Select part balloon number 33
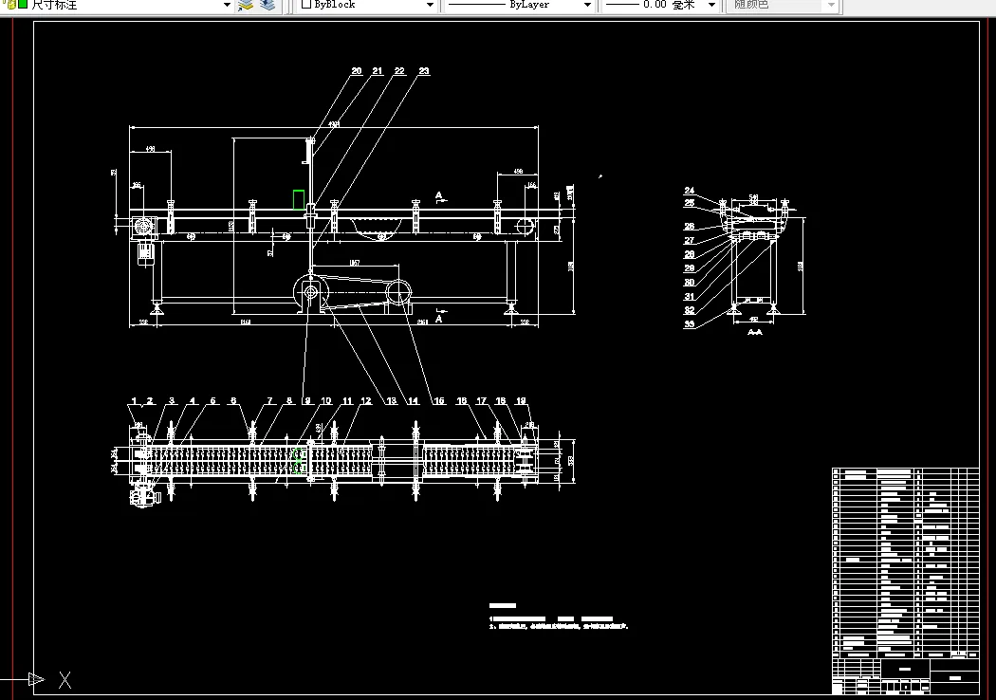The height and width of the screenshot is (700, 996). coord(690,324)
